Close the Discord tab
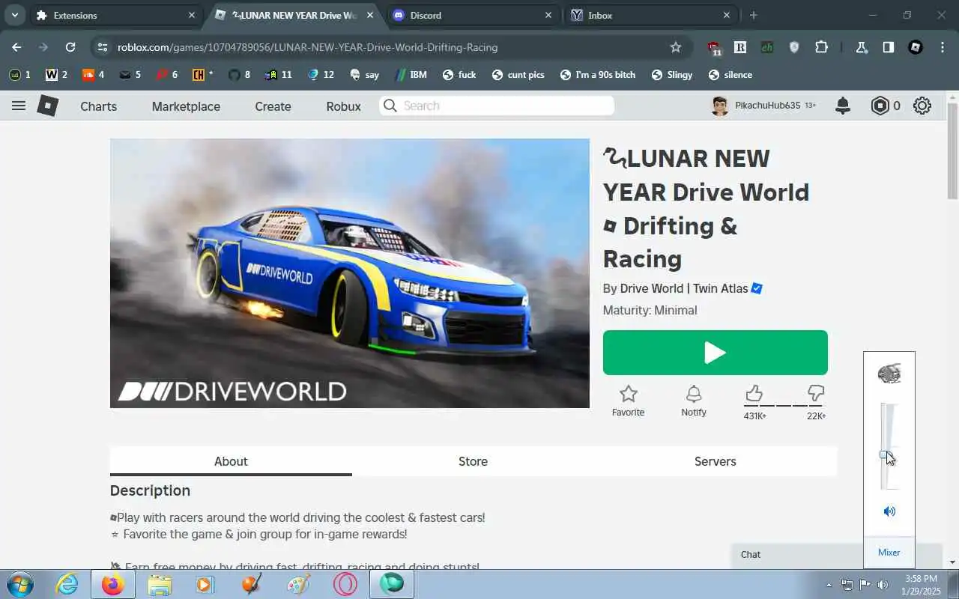Image resolution: width=959 pixels, height=599 pixels. coord(548,15)
